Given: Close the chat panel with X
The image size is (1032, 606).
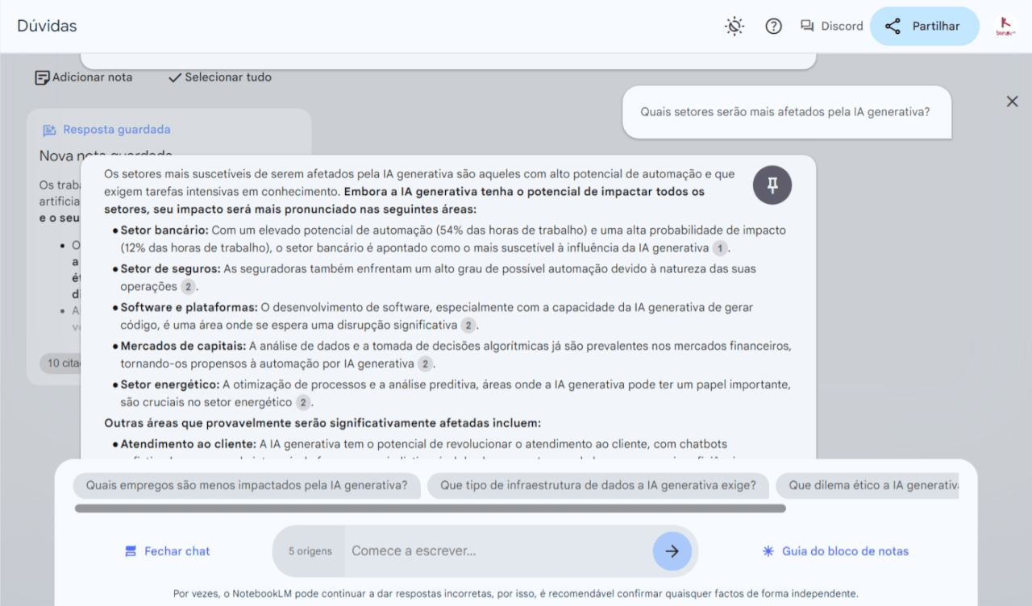Looking at the screenshot, I should [1012, 102].
